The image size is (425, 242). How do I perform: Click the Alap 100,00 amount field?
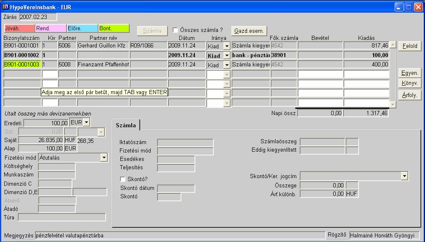click(41, 148)
